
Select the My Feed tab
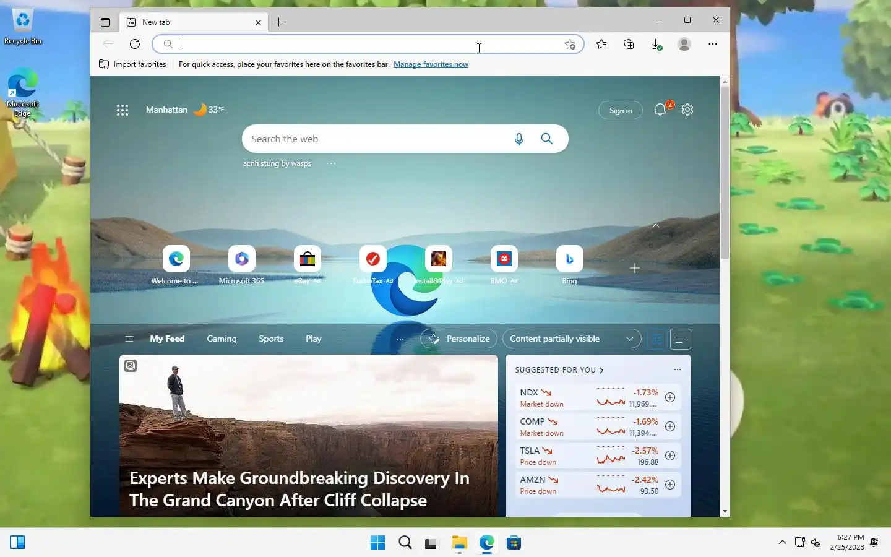(167, 339)
